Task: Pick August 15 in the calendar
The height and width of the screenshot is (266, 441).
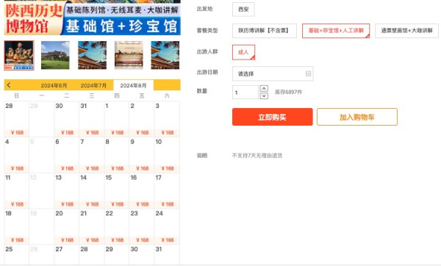Action: 117,191
